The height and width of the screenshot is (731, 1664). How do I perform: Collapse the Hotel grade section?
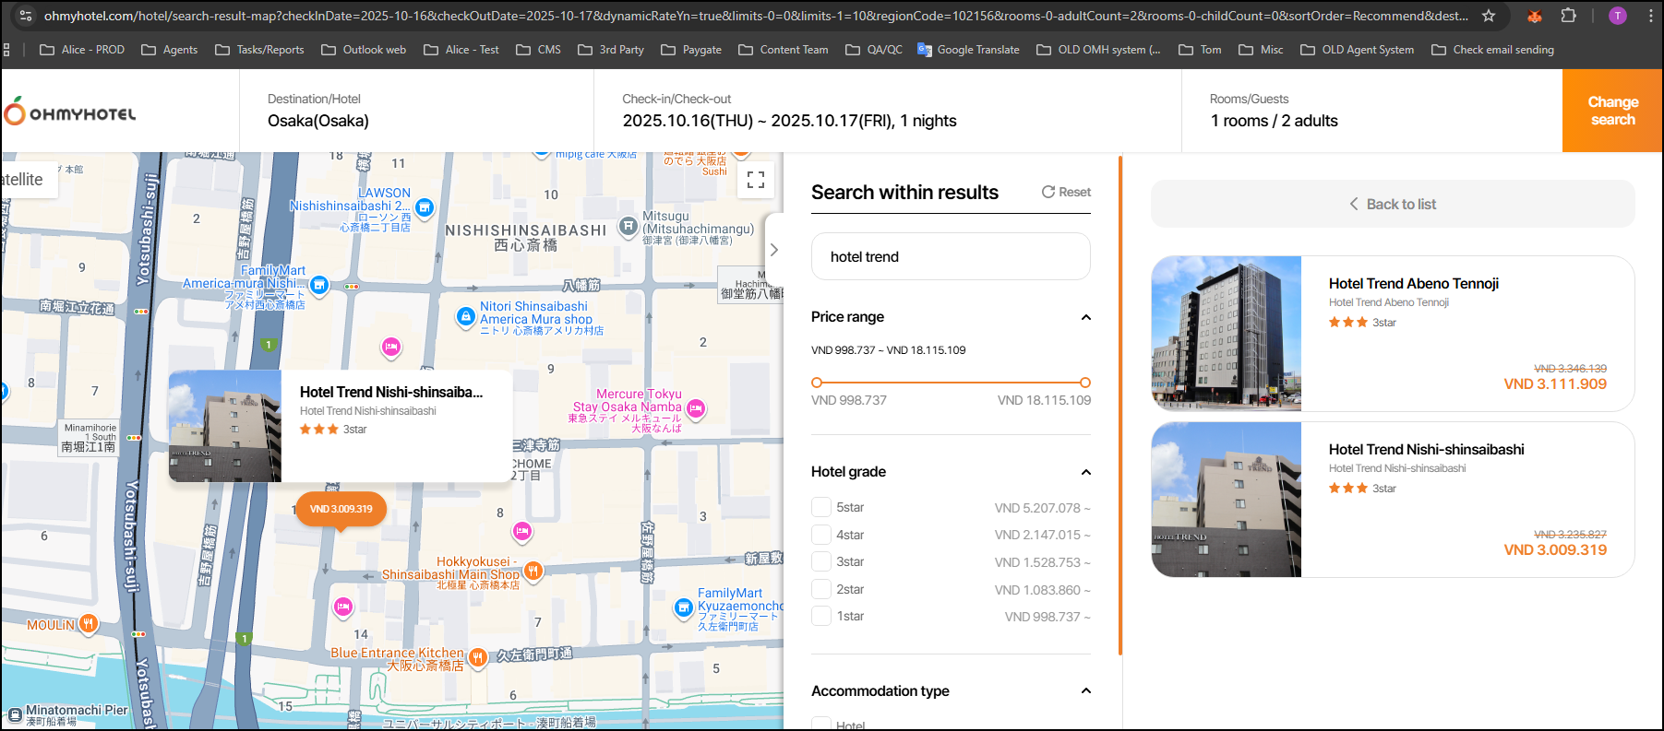click(1085, 472)
